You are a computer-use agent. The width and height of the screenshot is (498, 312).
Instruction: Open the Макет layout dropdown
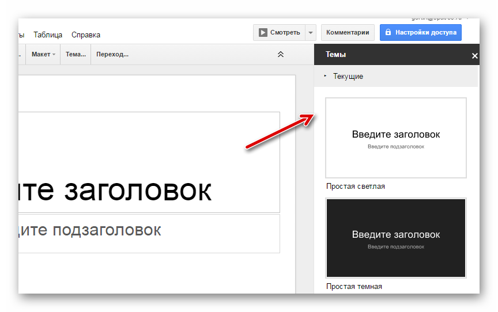click(x=43, y=55)
